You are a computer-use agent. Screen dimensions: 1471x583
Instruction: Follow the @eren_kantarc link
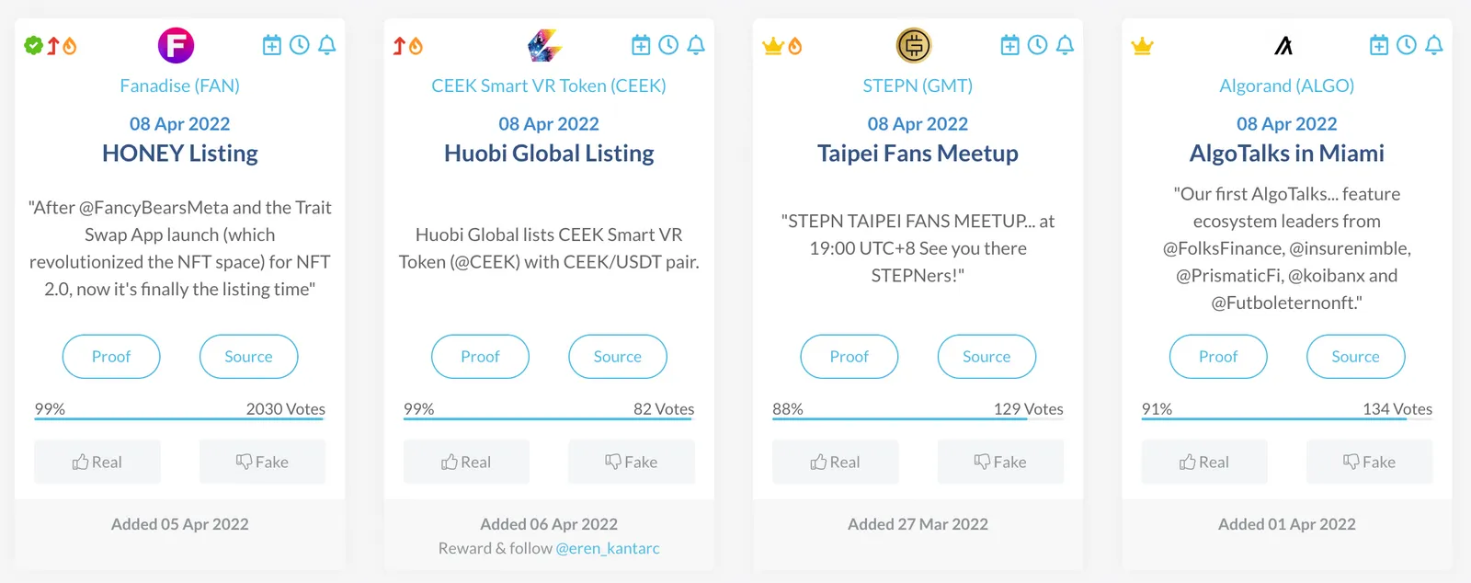[608, 548]
